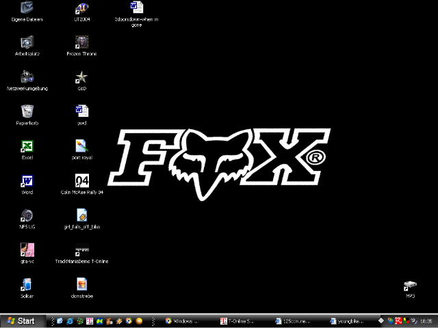Click the green ICQ flower quick launch icon
The height and width of the screenshot is (328, 438).
pos(80,321)
